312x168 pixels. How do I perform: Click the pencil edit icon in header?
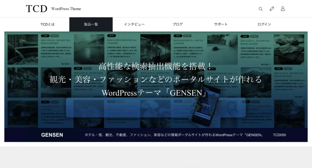272,9
